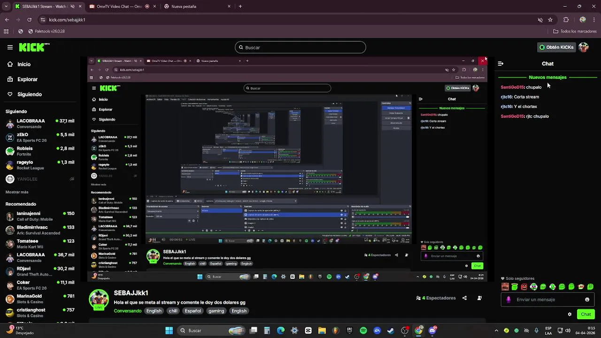The height and width of the screenshot is (338, 601).
Task: Open Bladimirrivasc recommended channel
Action: point(40,230)
